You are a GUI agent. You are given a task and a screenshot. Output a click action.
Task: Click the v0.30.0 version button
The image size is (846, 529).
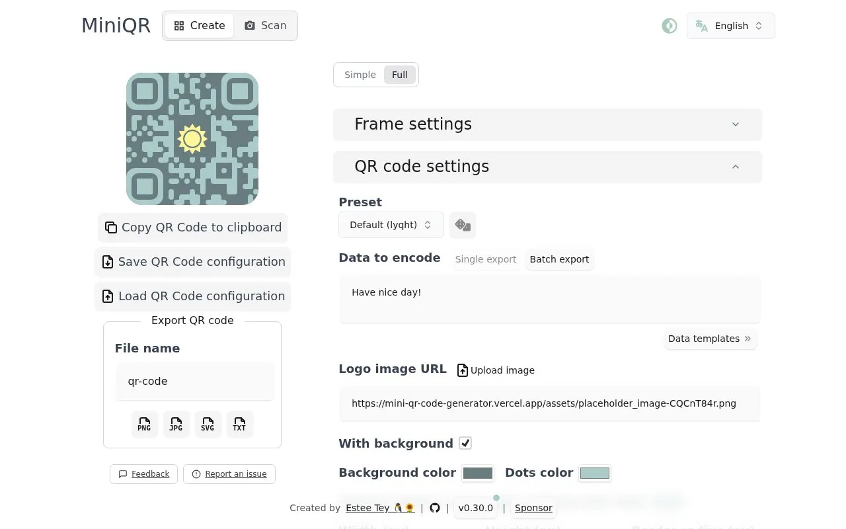(x=476, y=508)
